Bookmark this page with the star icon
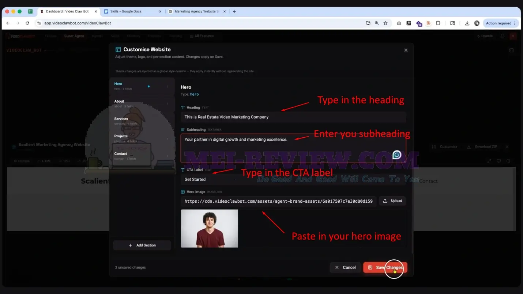The width and height of the screenshot is (523, 294). click(385, 23)
